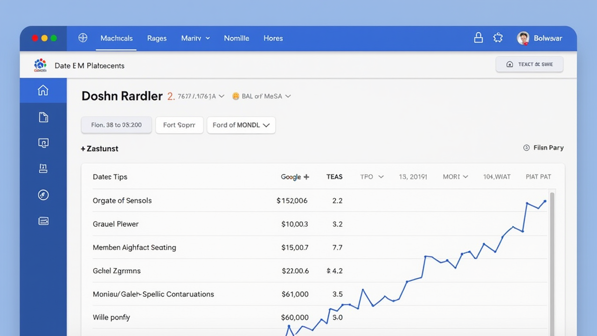Click the $10,00.3 value
Viewport: 597px width, 336px height.
pos(295,224)
